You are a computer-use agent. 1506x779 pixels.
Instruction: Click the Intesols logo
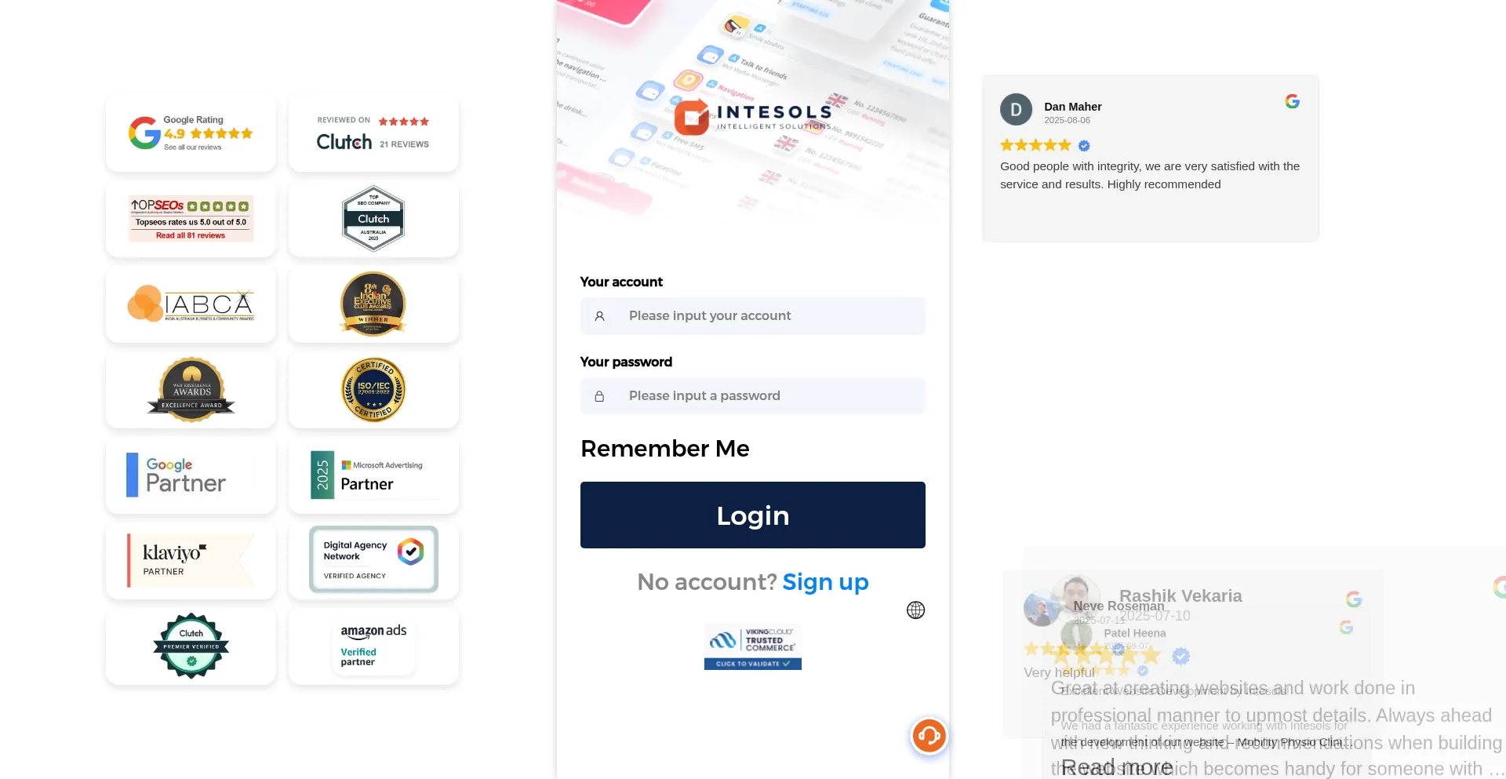click(753, 118)
